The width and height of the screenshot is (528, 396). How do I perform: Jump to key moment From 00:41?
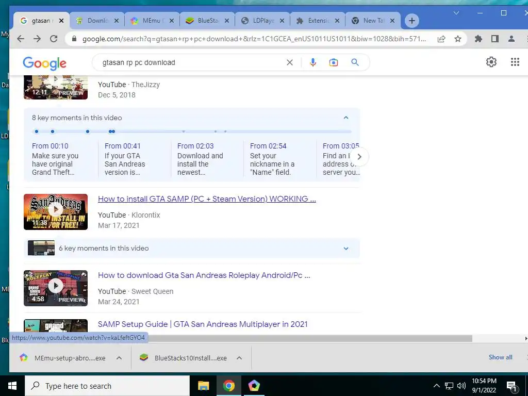123,146
